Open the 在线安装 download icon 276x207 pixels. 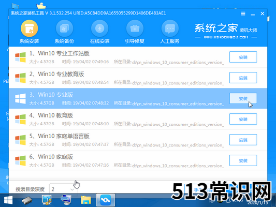tap(99, 28)
